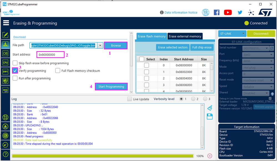Uncheck Verify programming checkbox
This screenshot has width=277, height=161.
15,71
